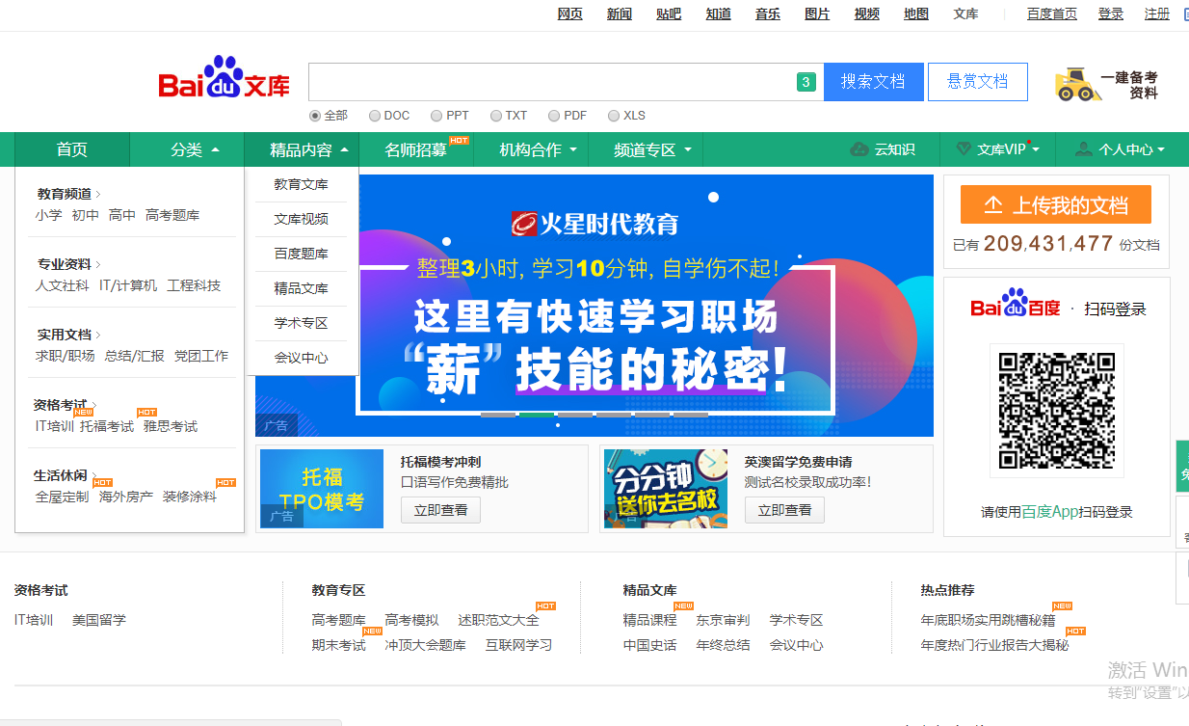This screenshot has height=726, width=1189.
Task: Select the DOC file type radio
Action: pyautogui.click(x=375, y=116)
